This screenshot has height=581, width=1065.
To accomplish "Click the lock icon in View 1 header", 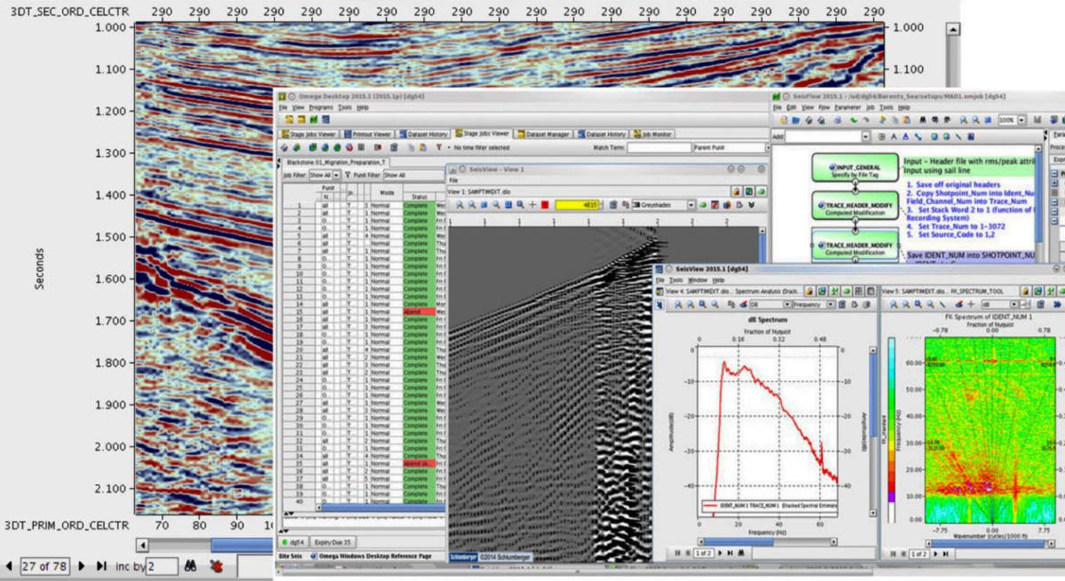I will click(737, 191).
